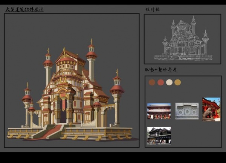The image size is (226, 163).
Task: Pick the cream white color swatch
Action: (x=169, y=82)
